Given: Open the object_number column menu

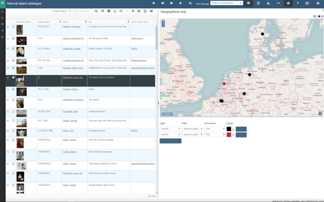Looking at the screenshot, I should pyautogui.click(x=60, y=22).
